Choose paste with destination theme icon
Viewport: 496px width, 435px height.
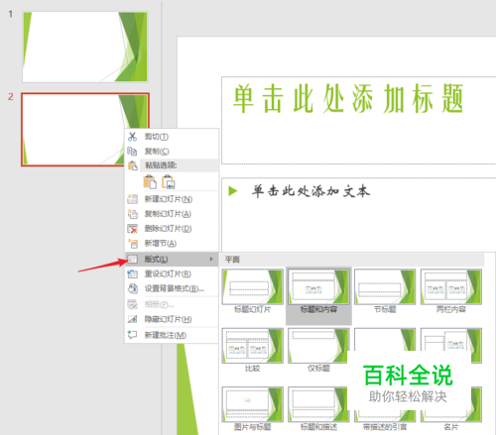pyautogui.click(x=150, y=181)
